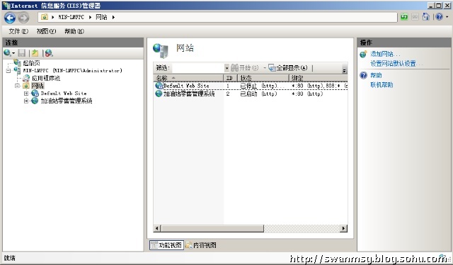Image resolution: width=453 pixels, height=265 pixels.
Task: Select 应用程序池 tree item
Action: coord(46,78)
